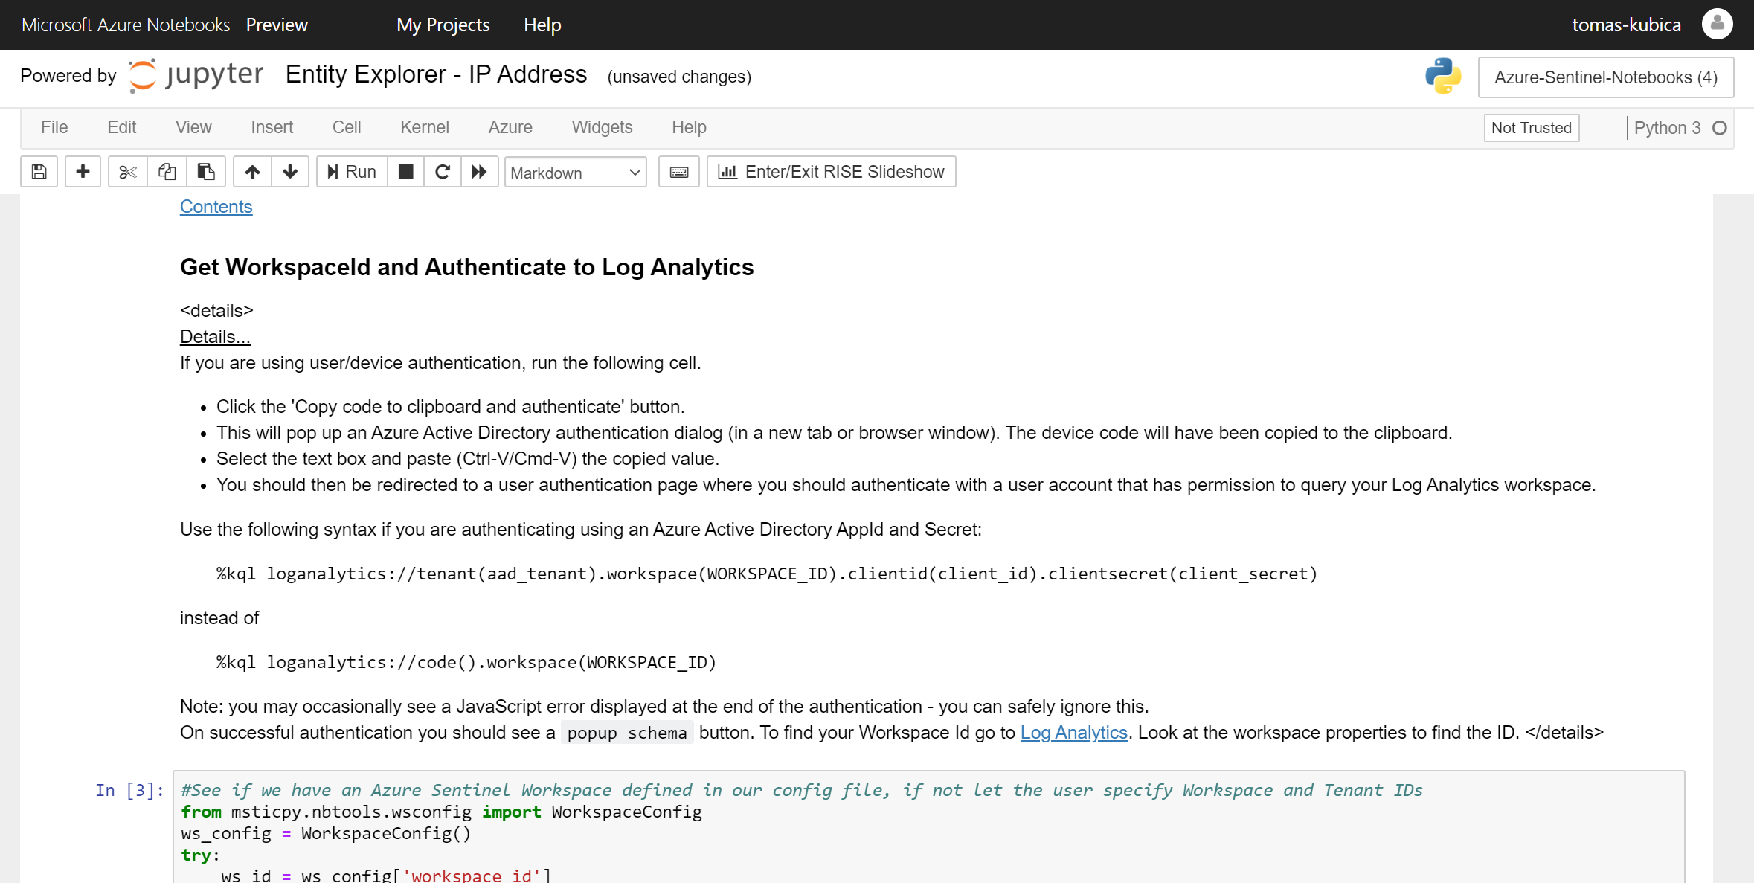Insert a cell below with plus icon
This screenshot has height=883, width=1754.
pyautogui.click(x=83, y=172)
